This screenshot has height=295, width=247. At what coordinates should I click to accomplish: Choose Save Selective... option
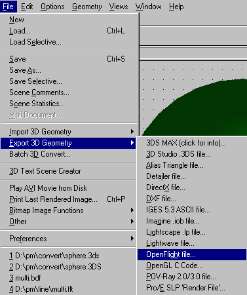click(x=69, y=81)
